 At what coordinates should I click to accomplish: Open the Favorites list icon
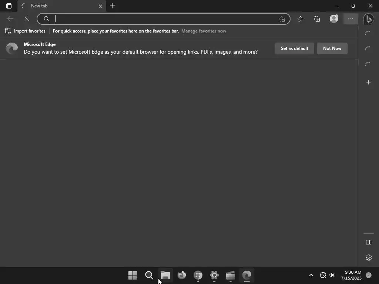pos(301,19)
